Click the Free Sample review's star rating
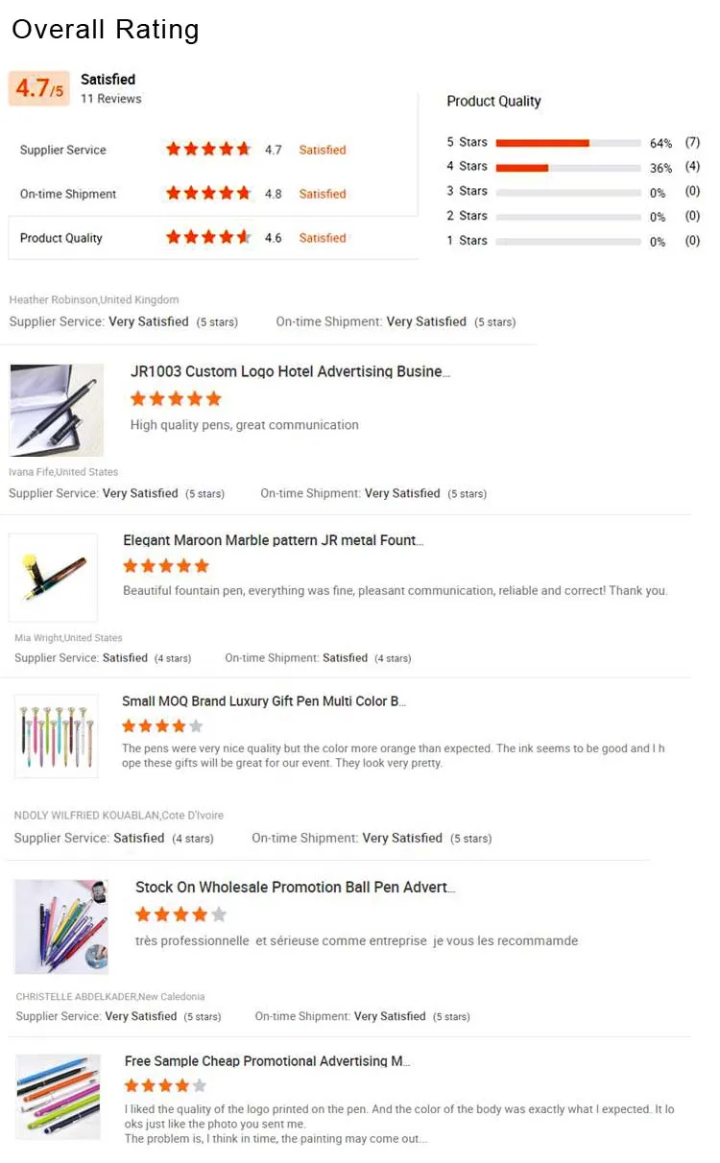Image resolution: width=720 pixels, height=1163 pixels. click(165, 1086)
